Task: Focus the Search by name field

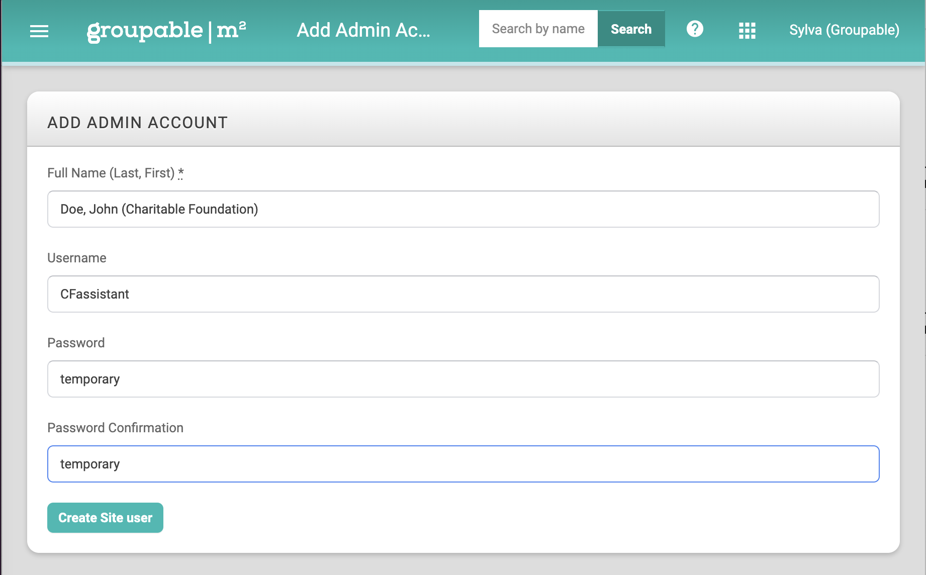Action: (x=538, y=29)
